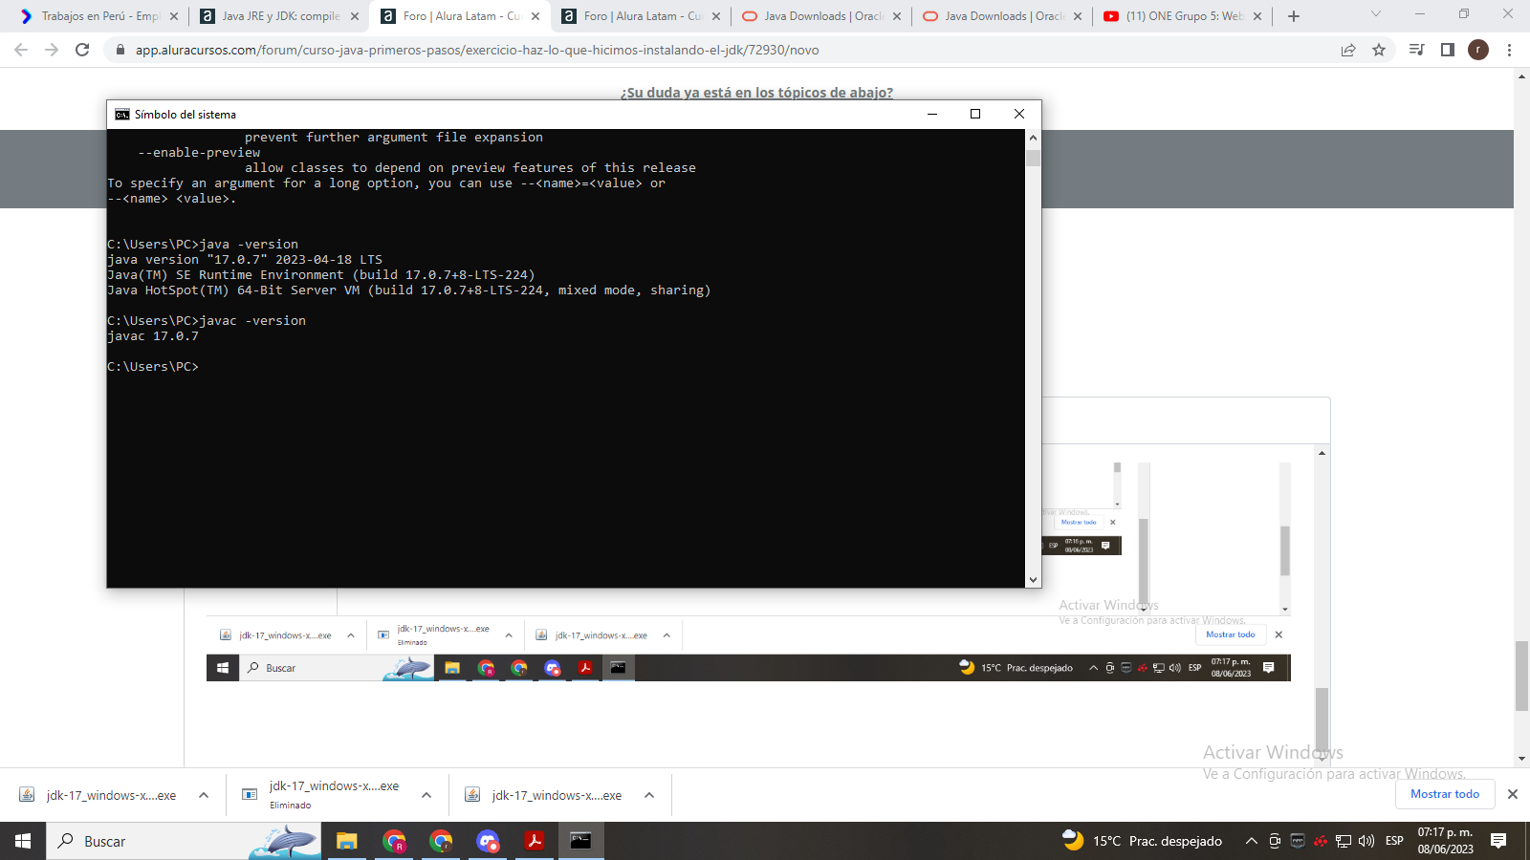This screenshot has height=860, width=1530.
Task: Expand options for first jdk-17 download
Action: pos(204,795)
